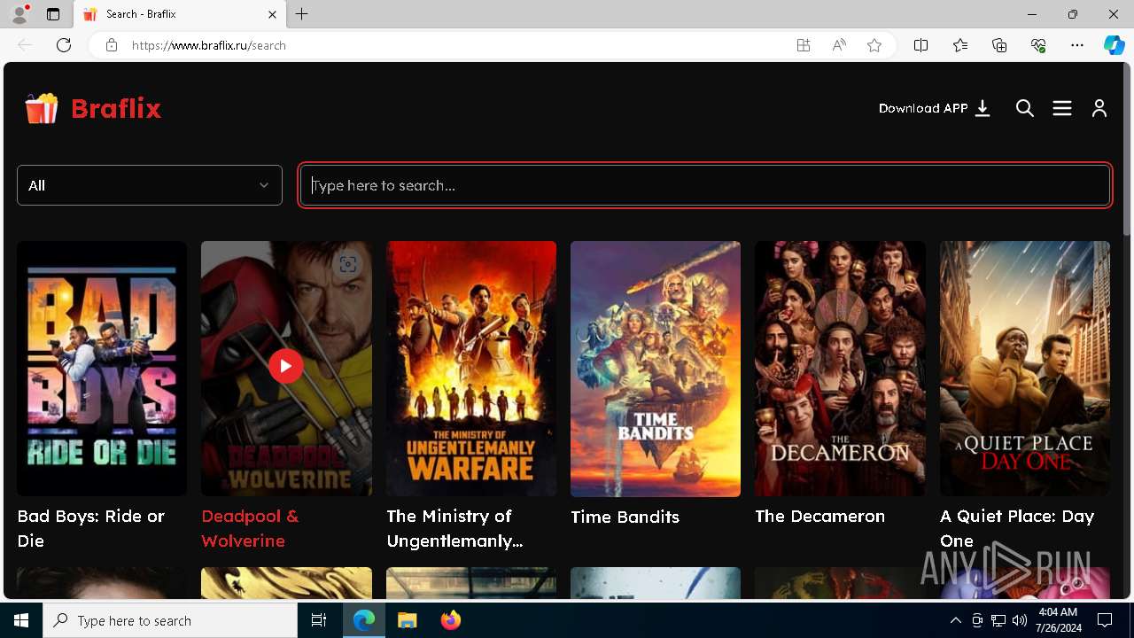Show hidden tray icons chevron
This screenshot has width=1134, height=638.
tap(955, 620)
